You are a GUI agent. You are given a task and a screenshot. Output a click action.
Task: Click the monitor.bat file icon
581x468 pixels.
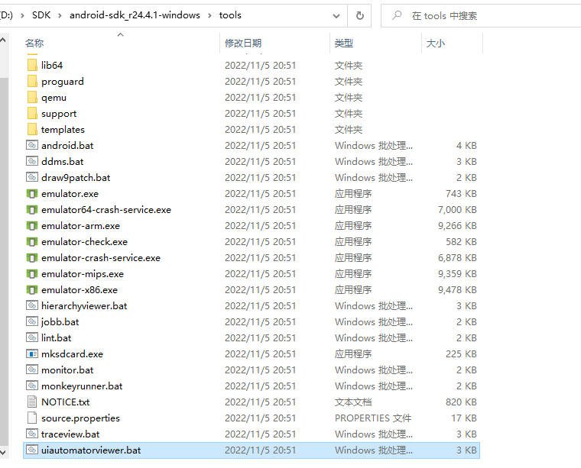click(32, 370)
